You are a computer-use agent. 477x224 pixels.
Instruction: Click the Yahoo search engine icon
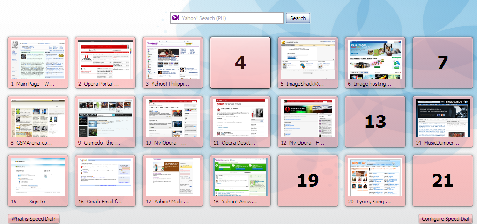coord(175,18)
